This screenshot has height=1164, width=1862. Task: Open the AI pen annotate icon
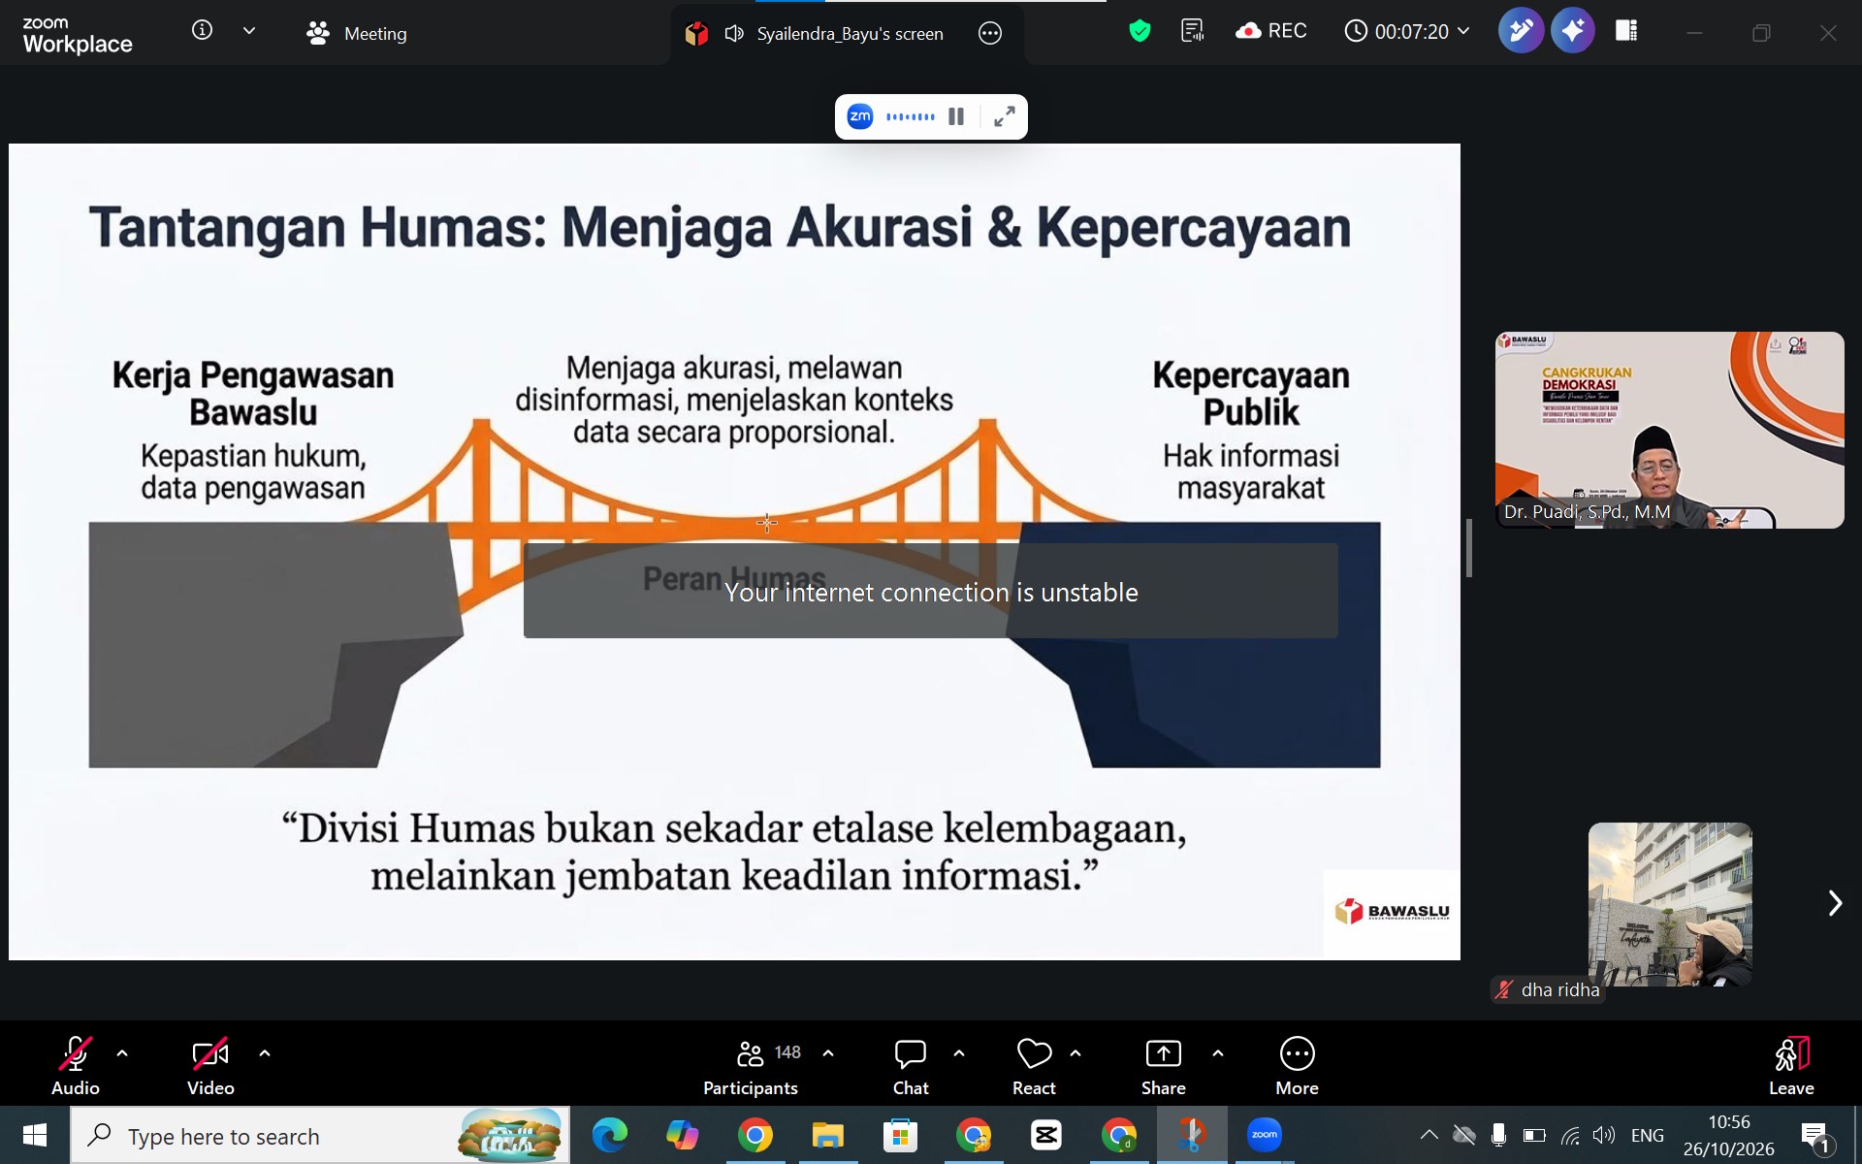click(1521, 31)
